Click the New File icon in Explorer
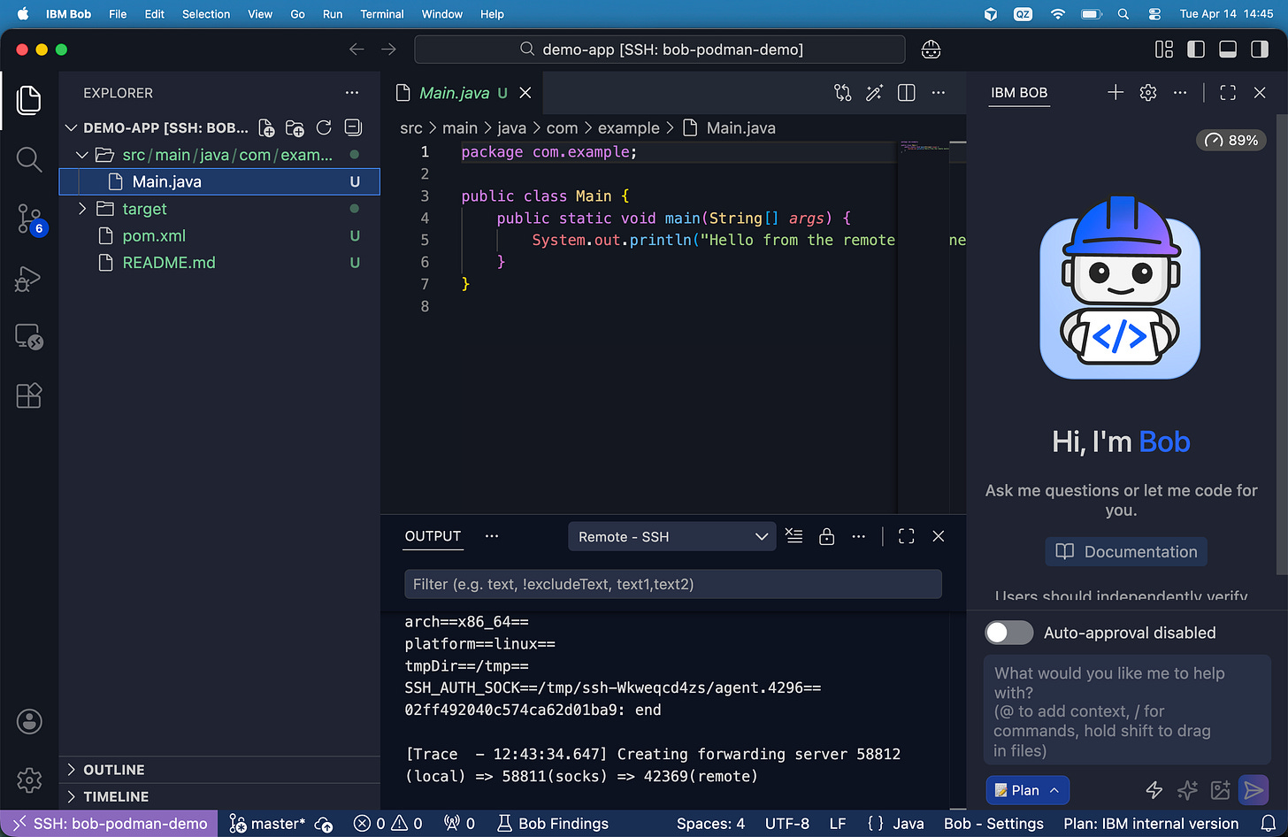The width and height of the screenshot is (1288, 837). (266, 128)
